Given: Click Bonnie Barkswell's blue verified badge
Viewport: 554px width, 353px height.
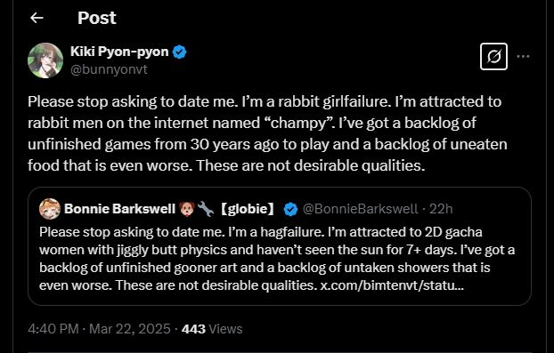Looking at the screenshot, I should pyautogui.click(x=290, y=209).
